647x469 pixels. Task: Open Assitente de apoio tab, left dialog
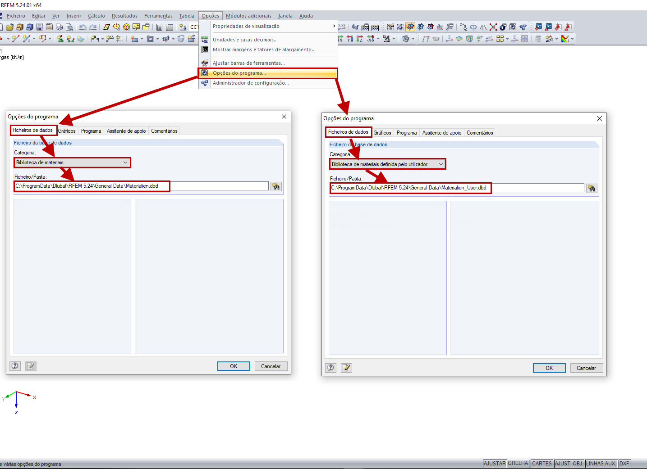tap(126, 131)
